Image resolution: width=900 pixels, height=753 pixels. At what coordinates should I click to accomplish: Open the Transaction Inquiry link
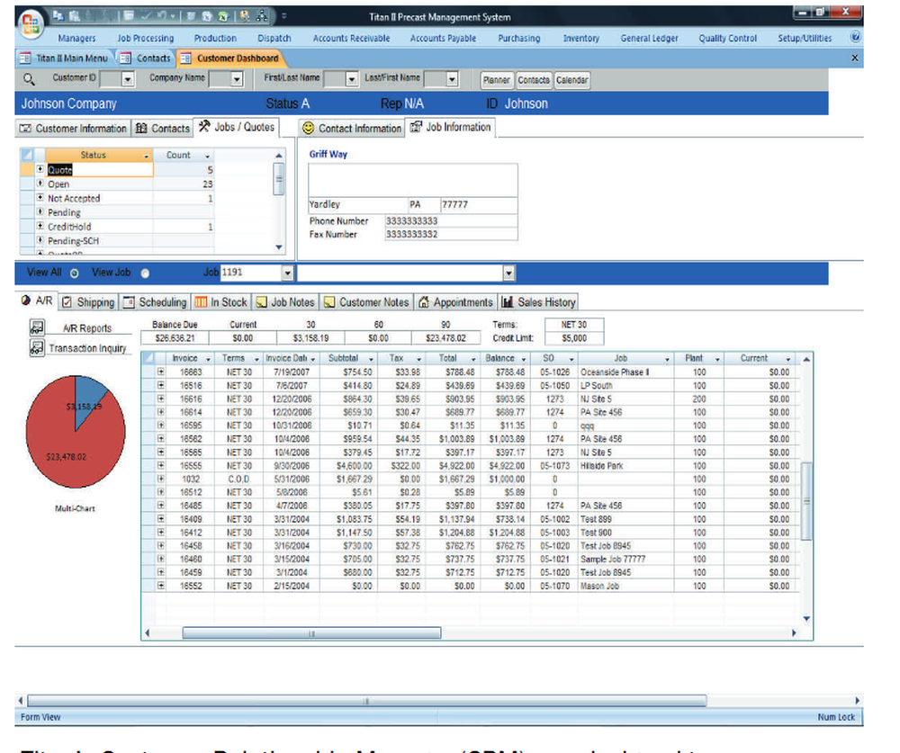[87, 348]
